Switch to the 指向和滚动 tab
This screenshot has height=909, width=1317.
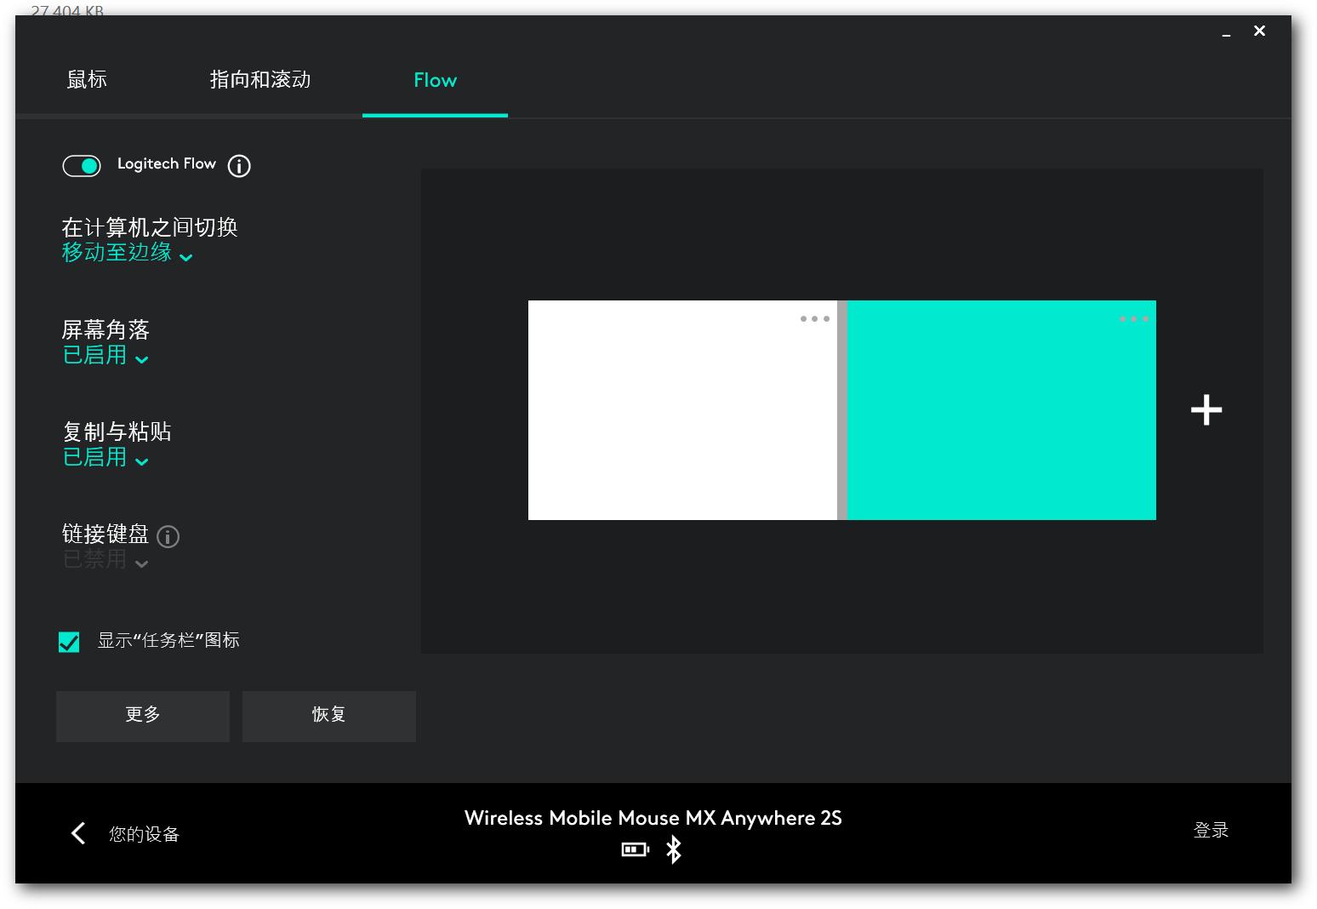259,79
